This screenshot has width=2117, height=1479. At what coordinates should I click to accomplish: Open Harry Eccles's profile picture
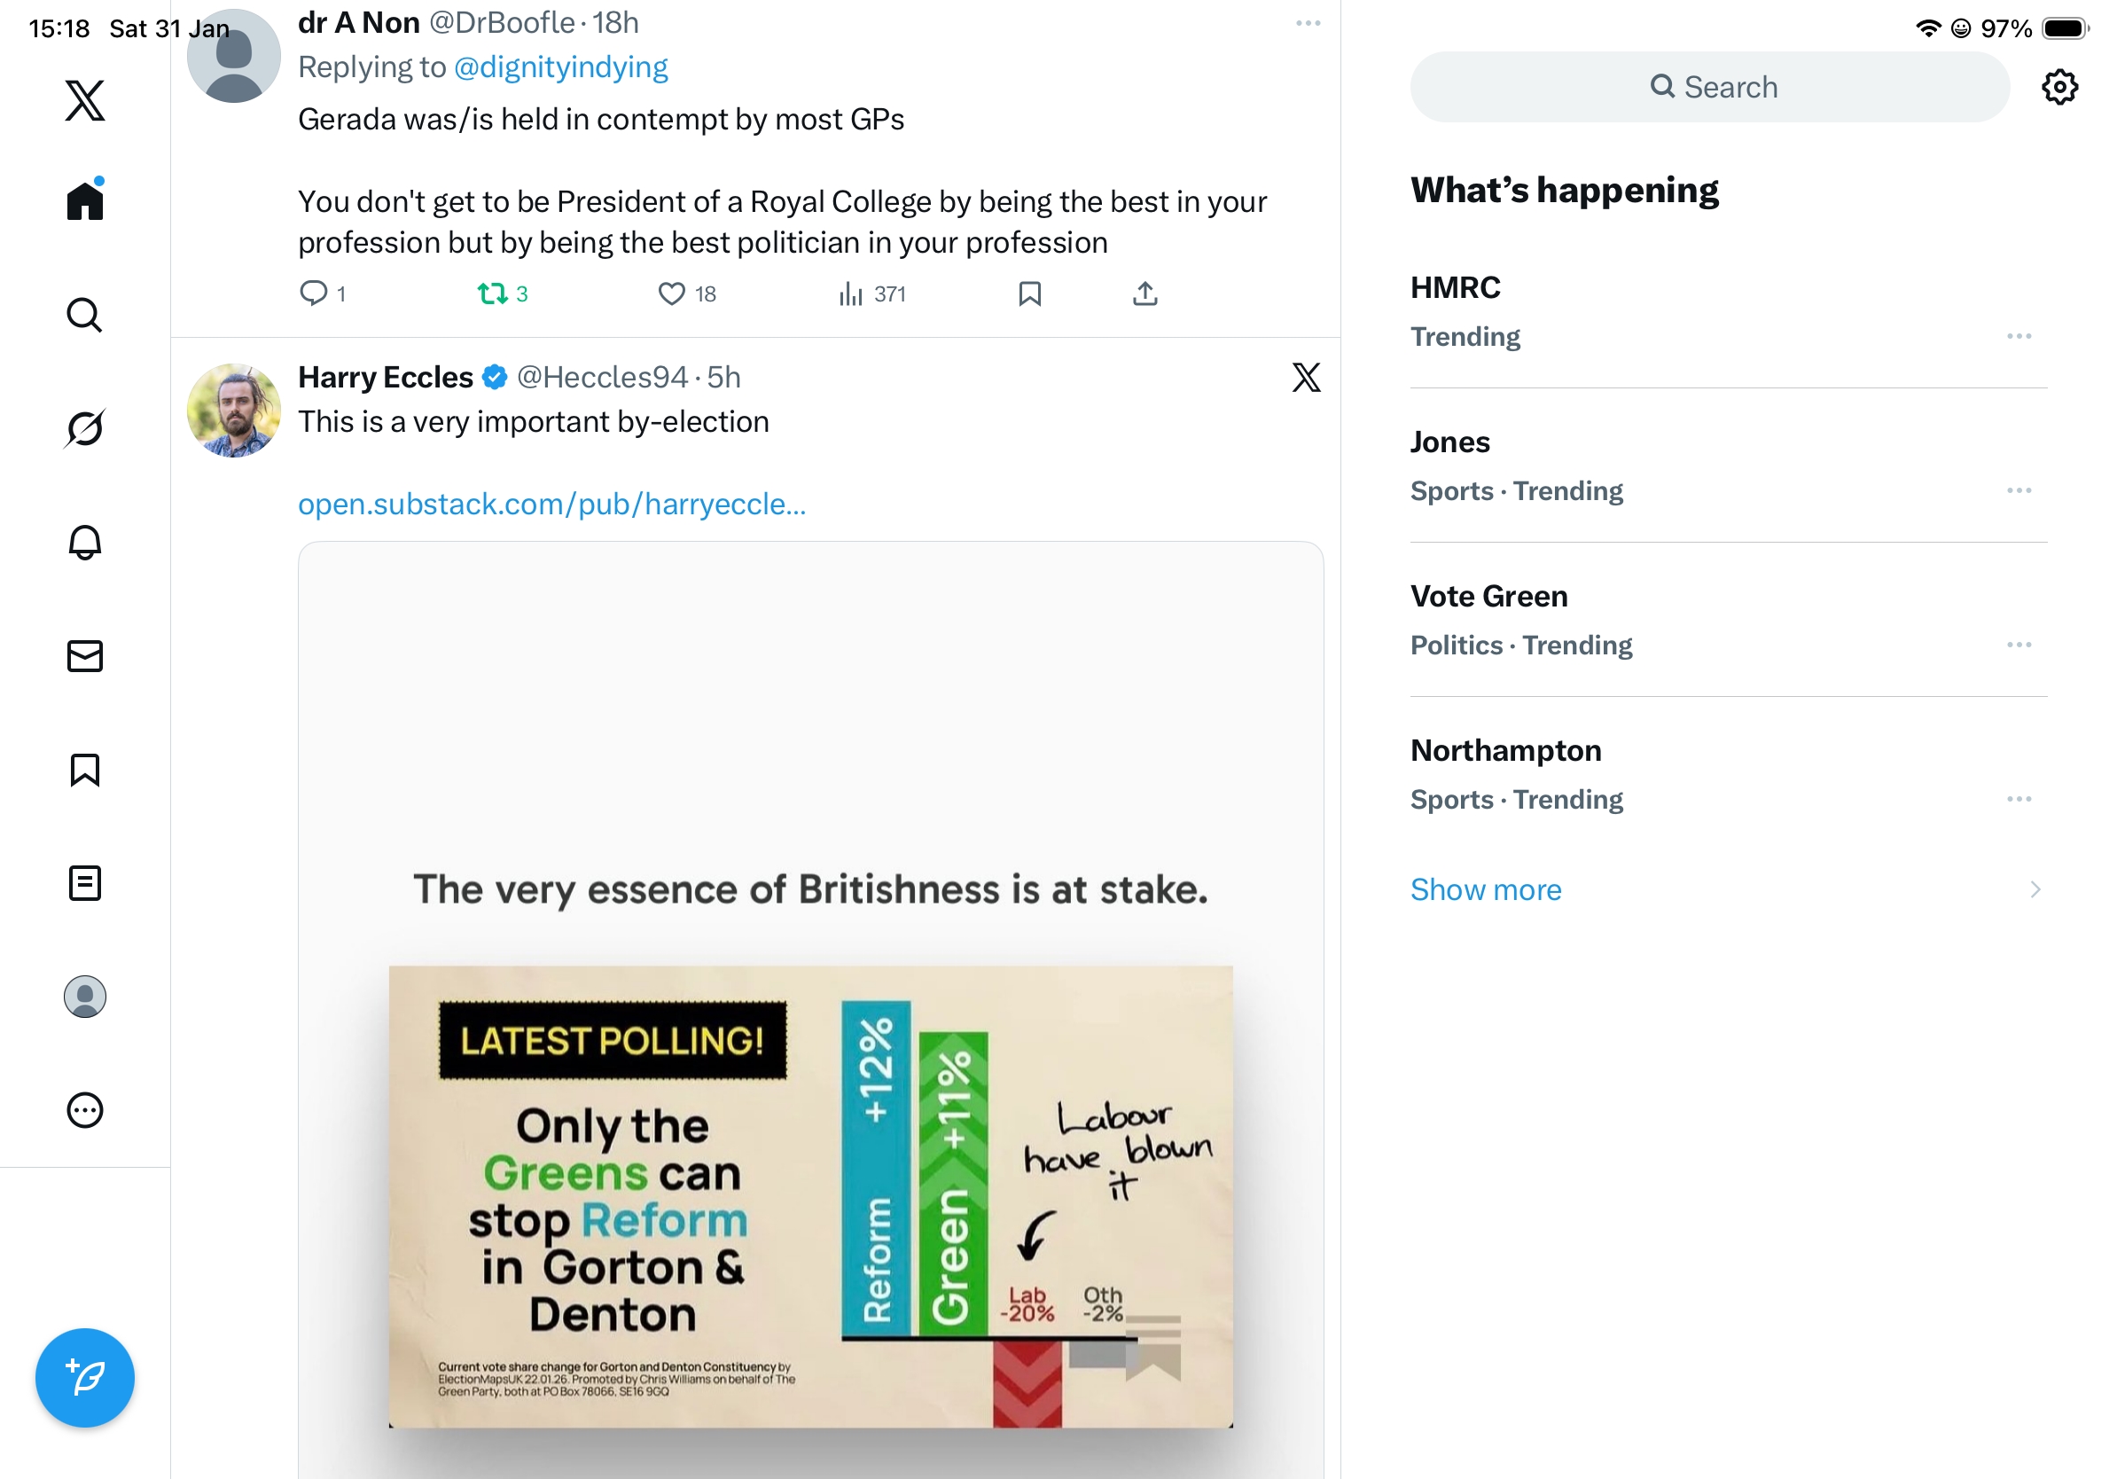point(233,411)
